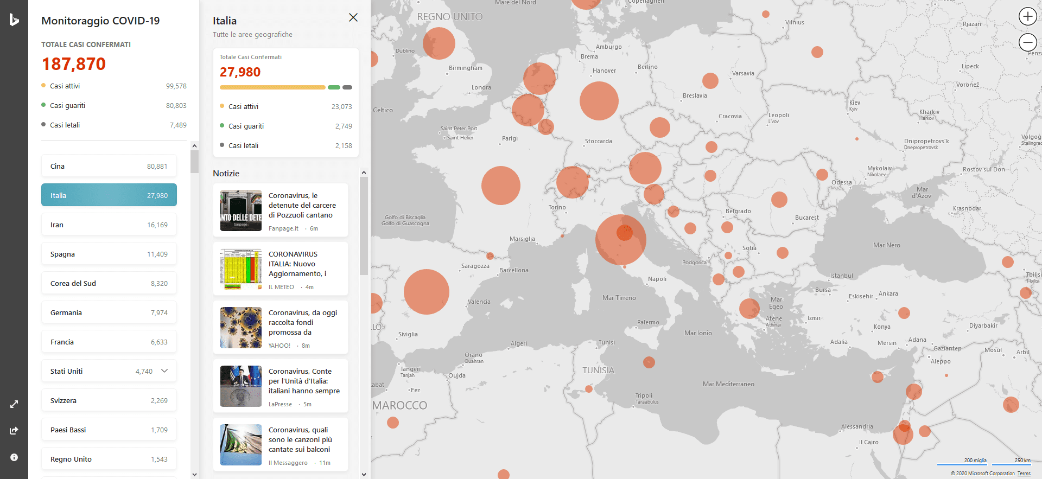Select Cina in the country list
This screenshot has height=479, width=1042.
pyautogui.click(x=109, y=166)
